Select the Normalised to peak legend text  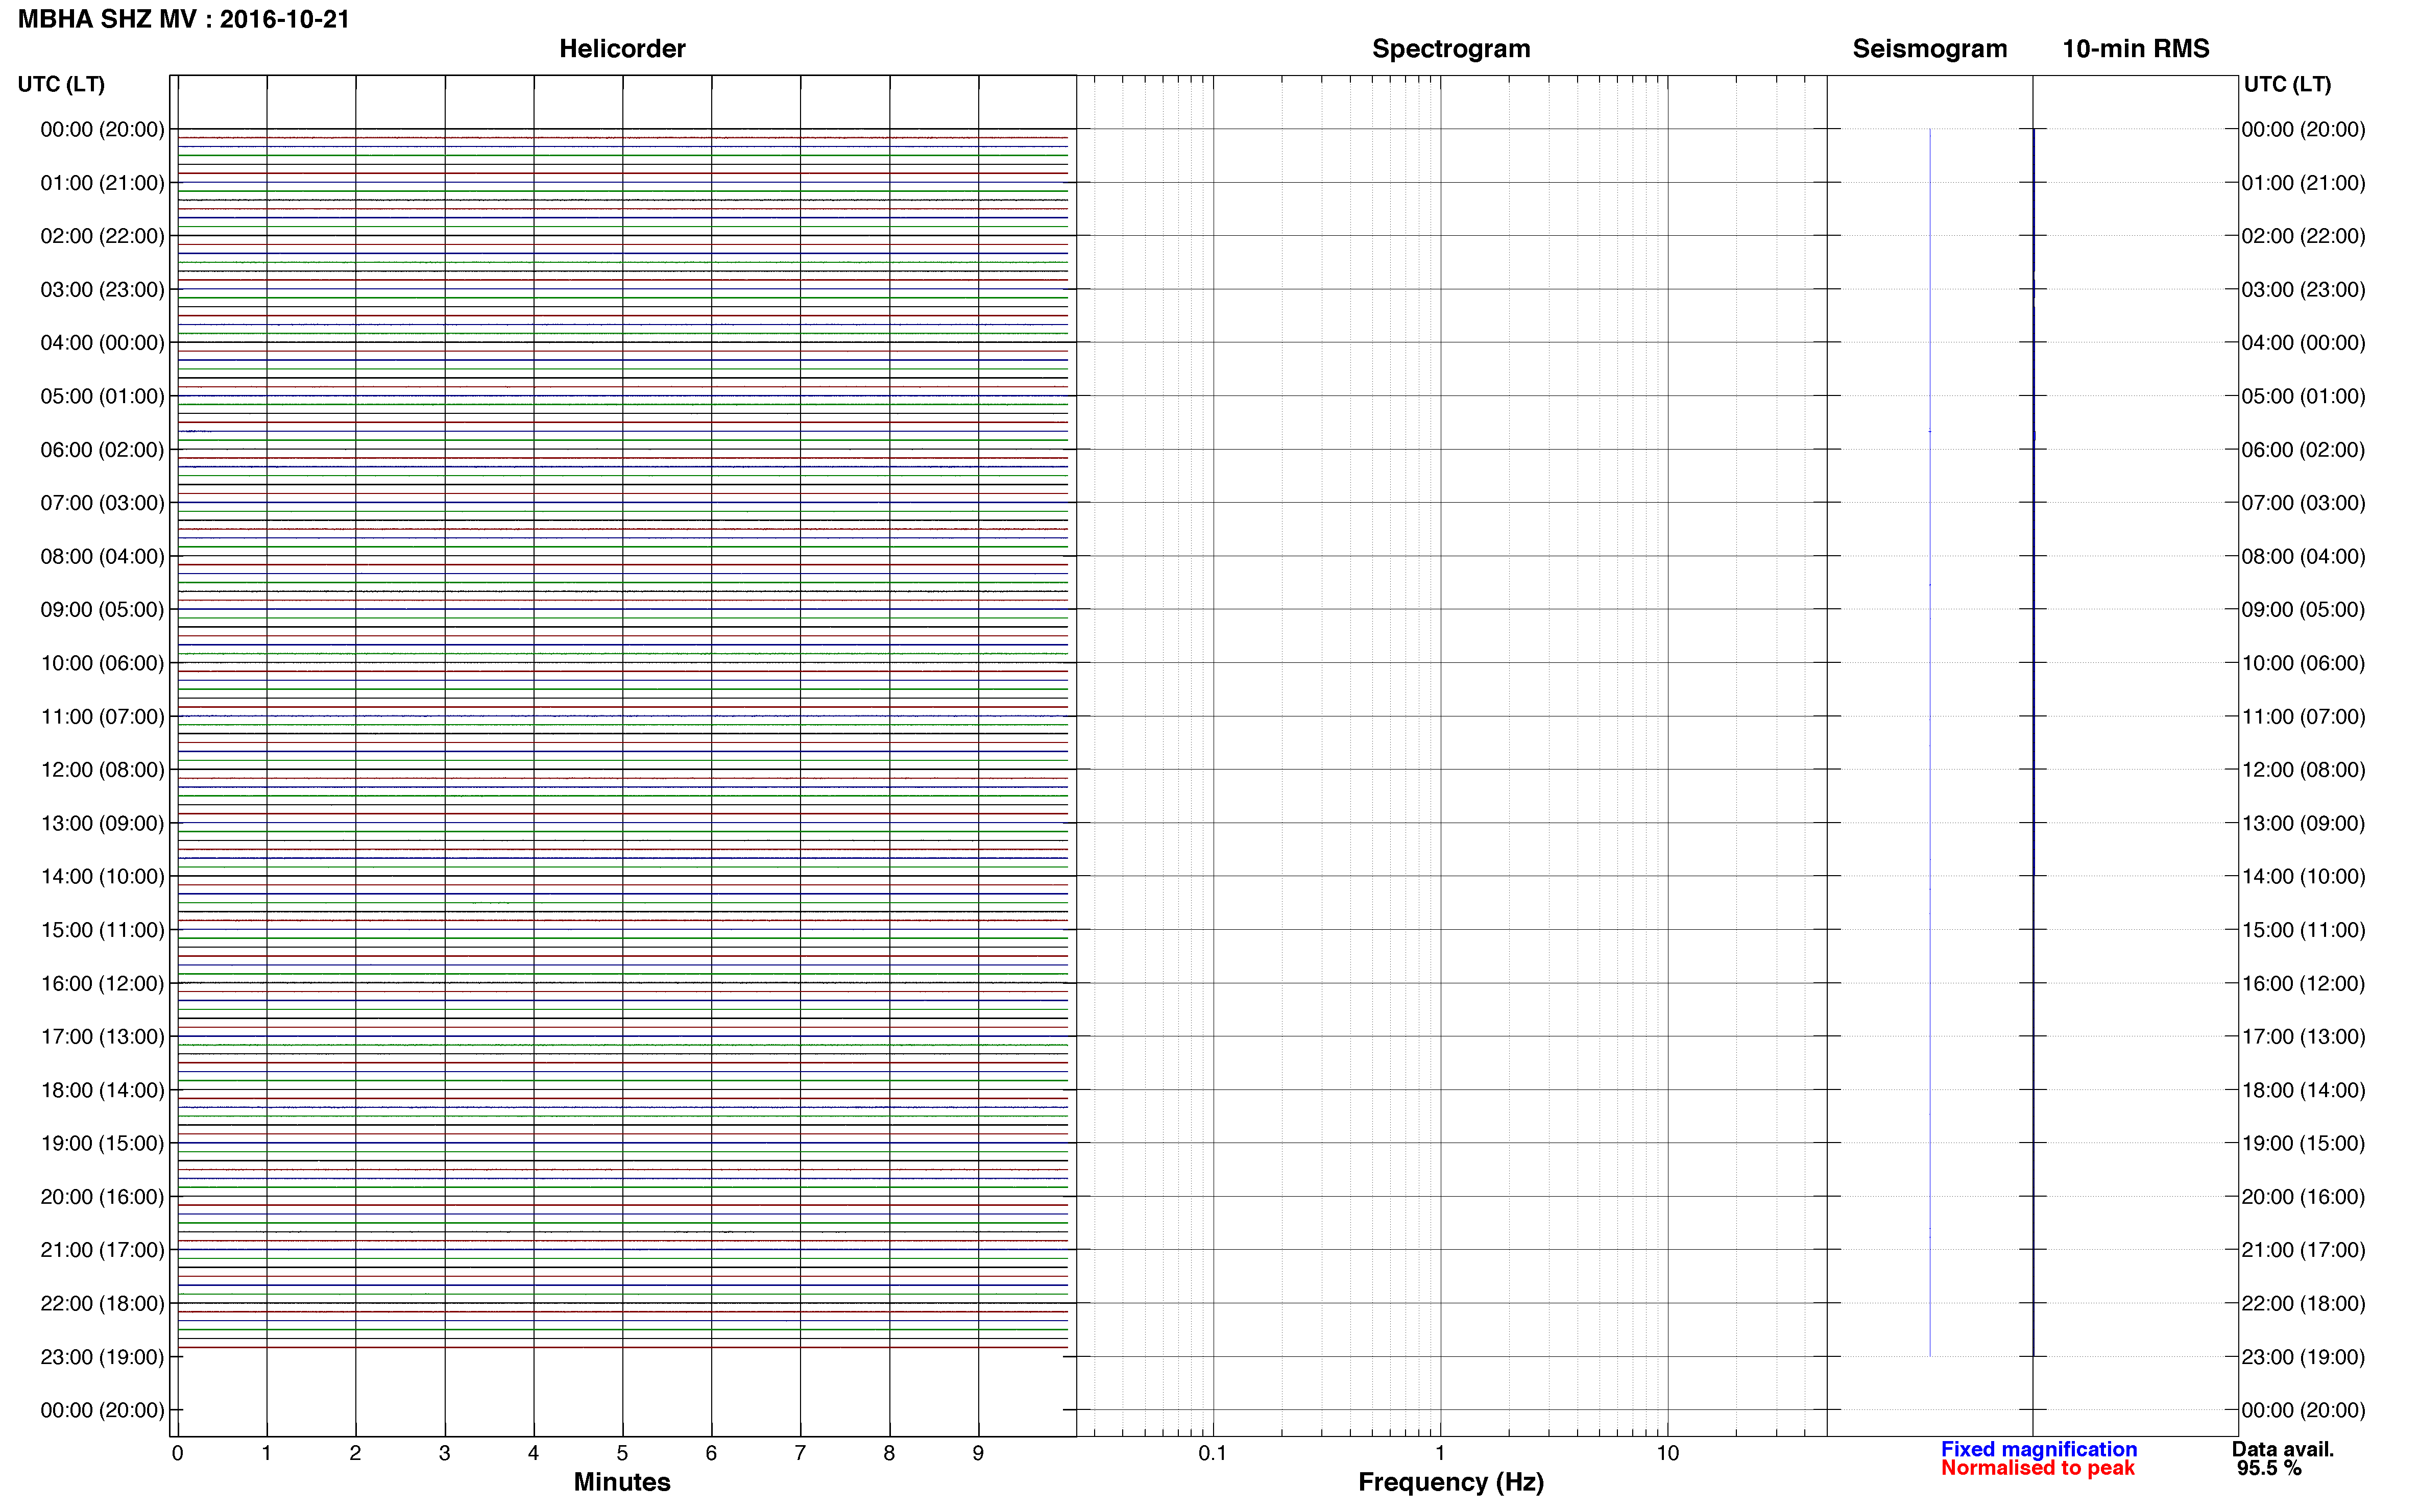(2038, 1468)
